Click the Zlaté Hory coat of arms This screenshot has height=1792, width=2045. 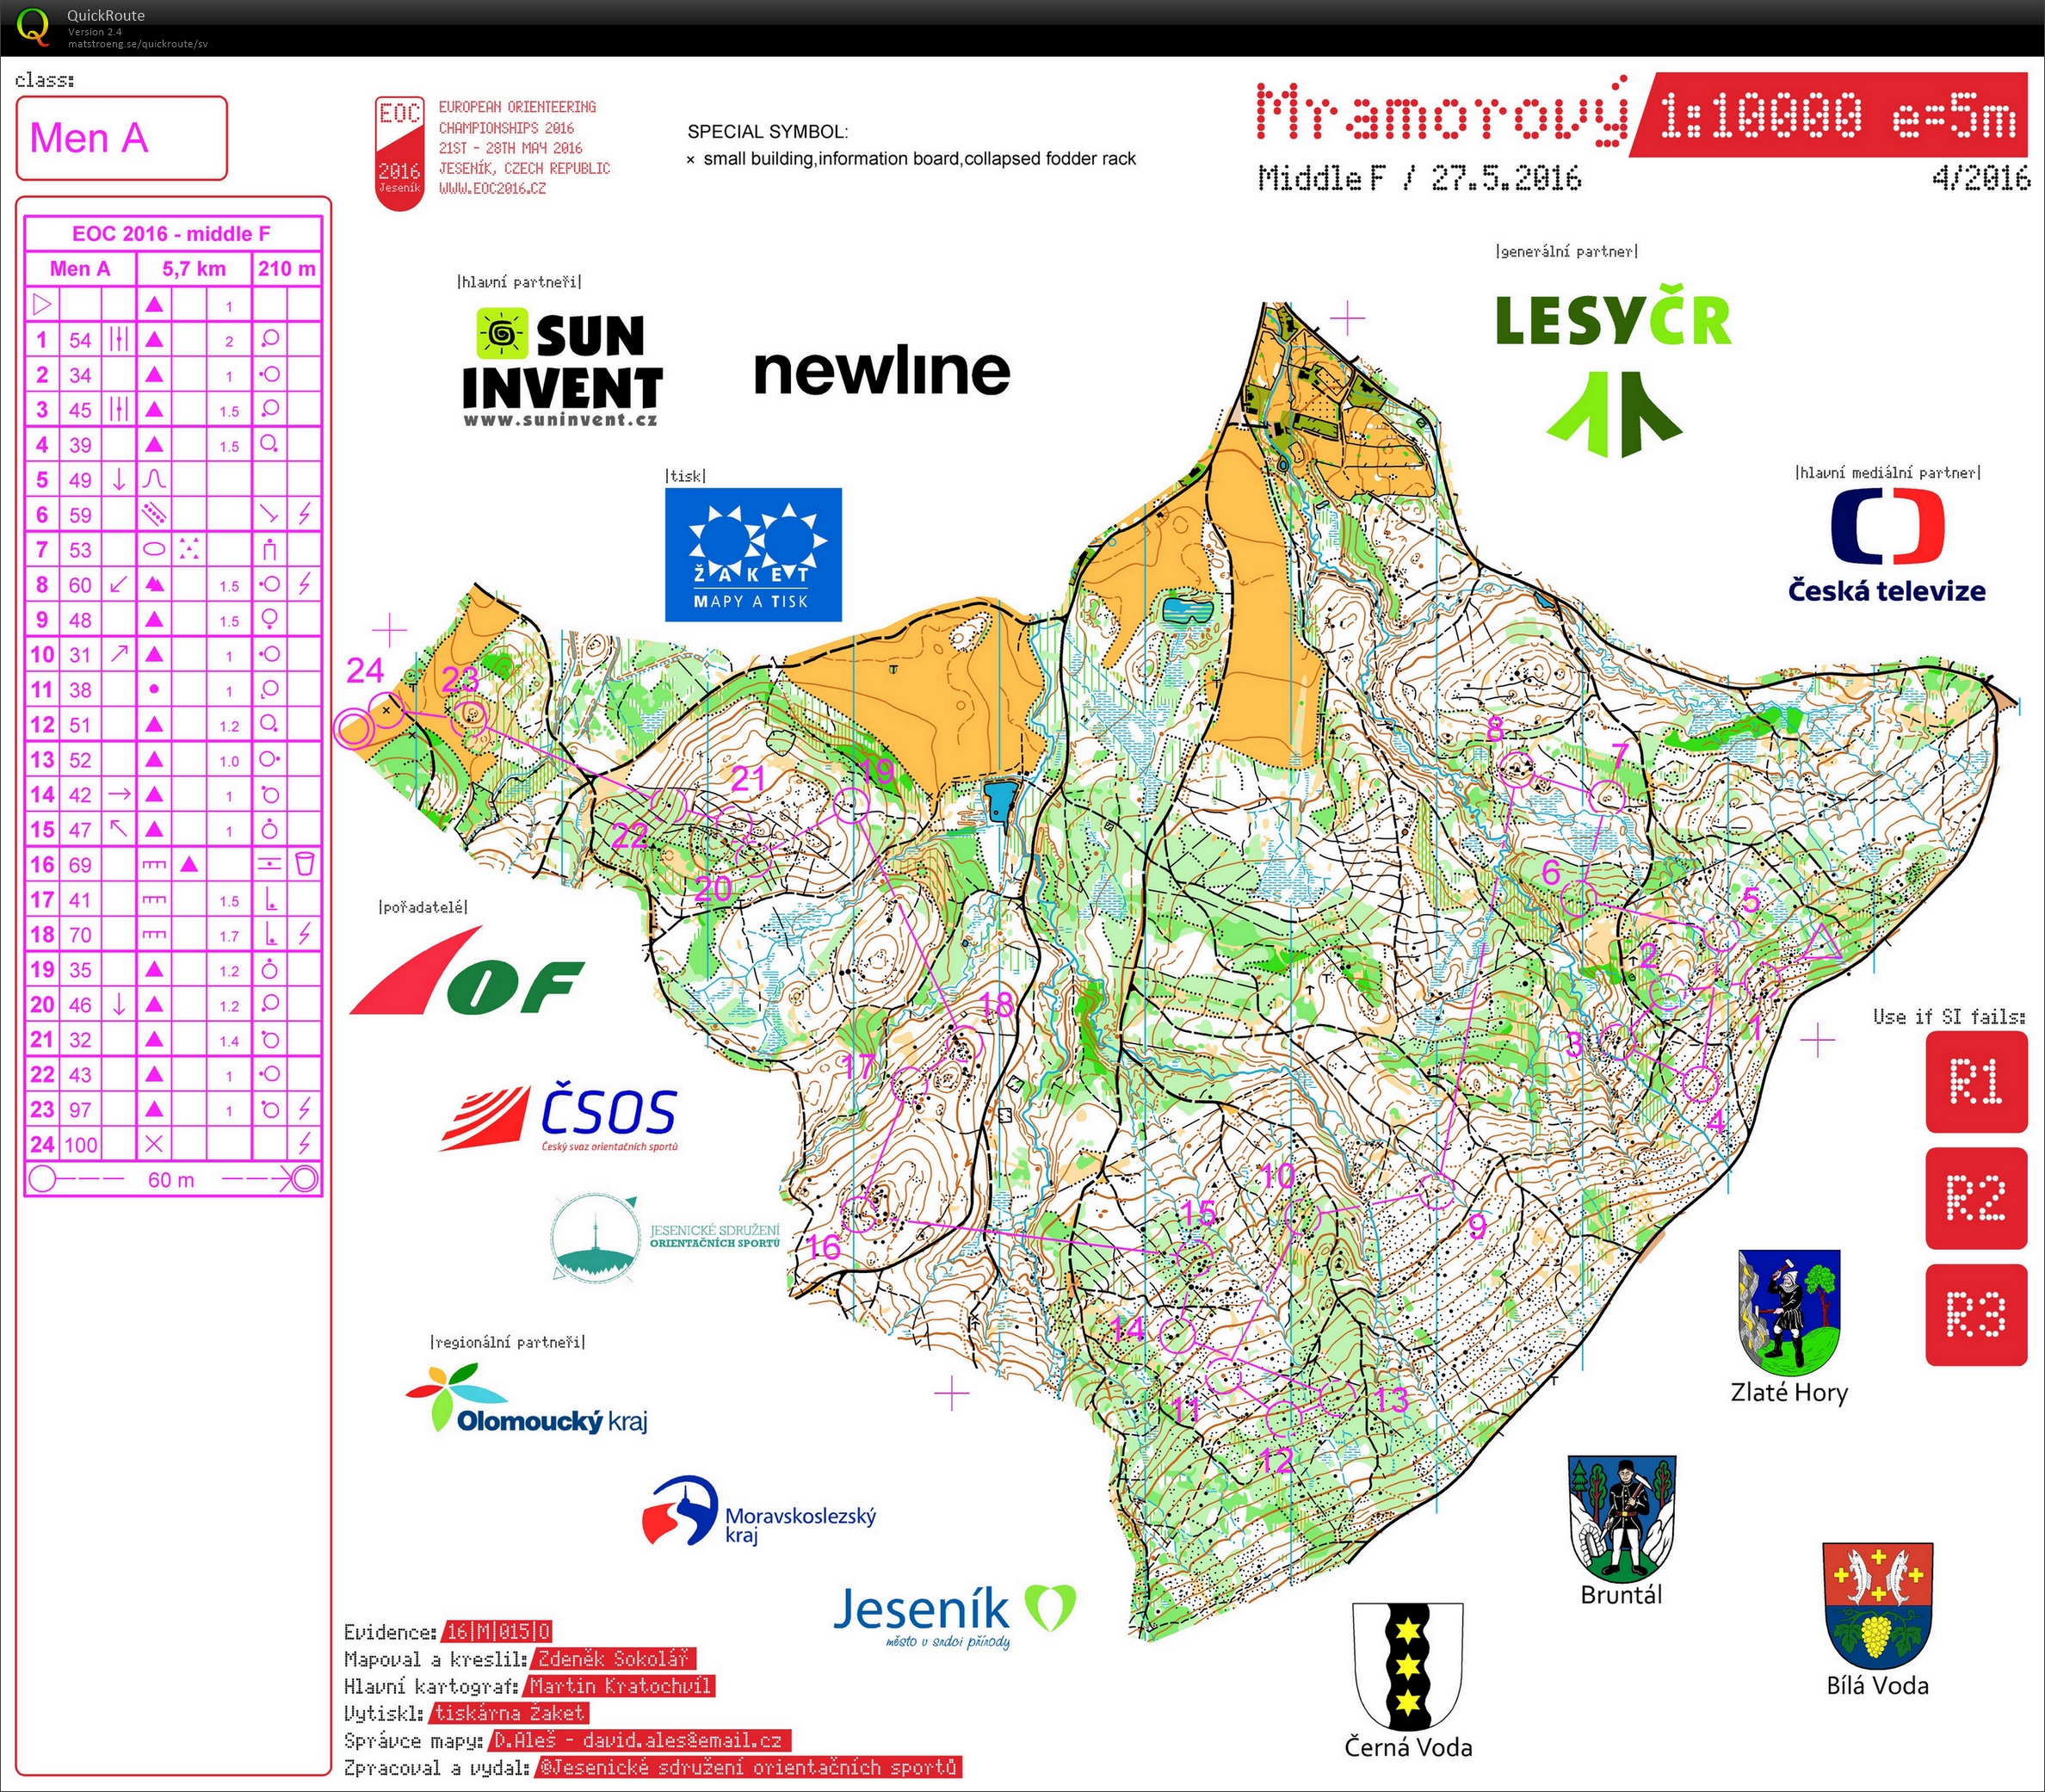(x=1790, y=1311)
